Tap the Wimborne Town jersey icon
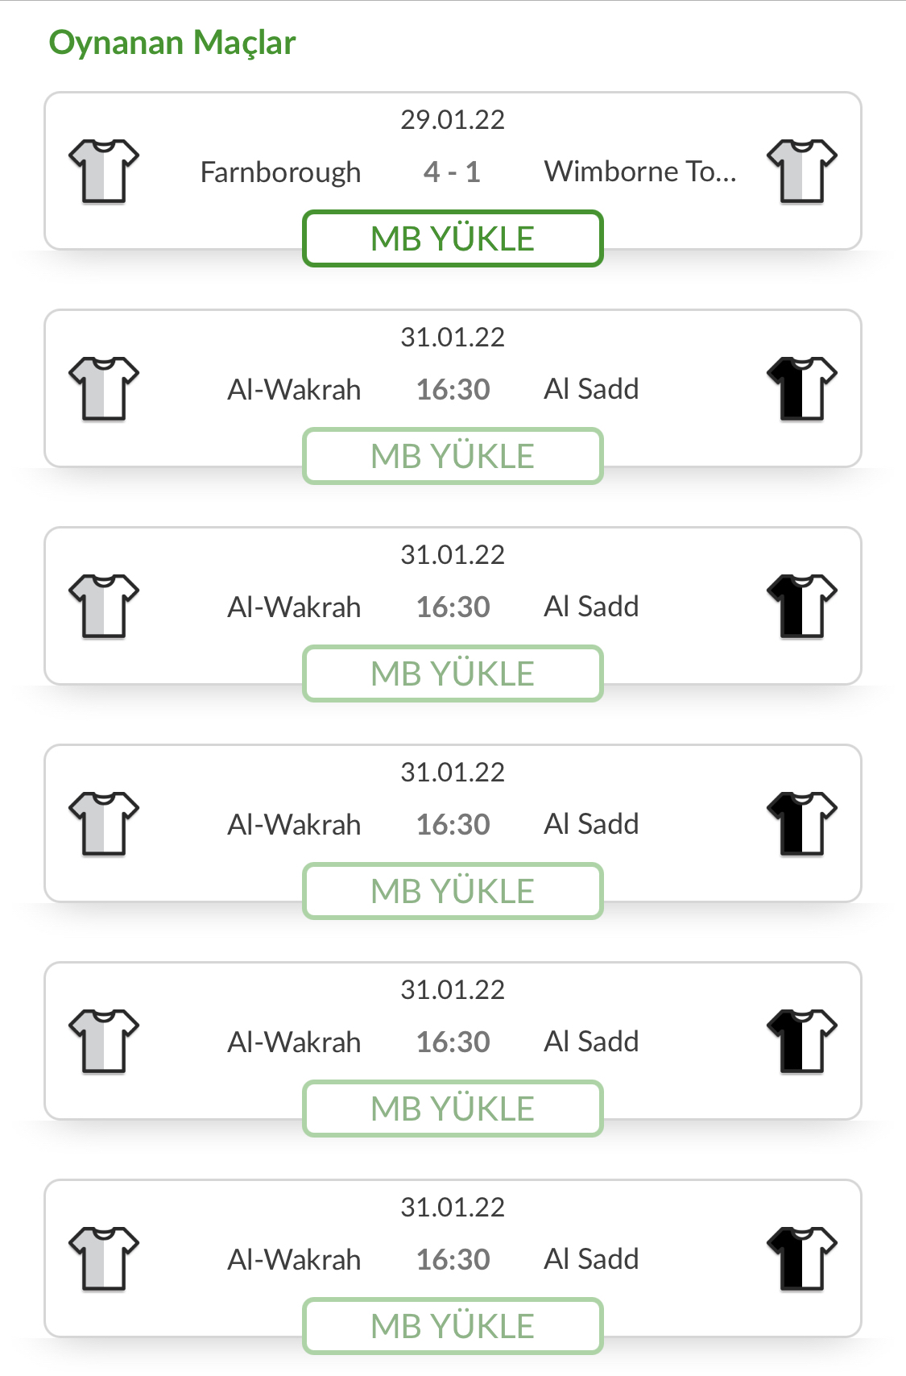Viewport: 906px width, 1376px height. pos(802,171)
